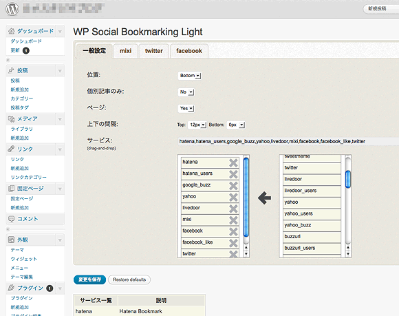Image resolution: width=399 pixels, height=316 pixels.
Task: Click the Links chain icon
Action: pyautogui.click(x=11, y=149)
